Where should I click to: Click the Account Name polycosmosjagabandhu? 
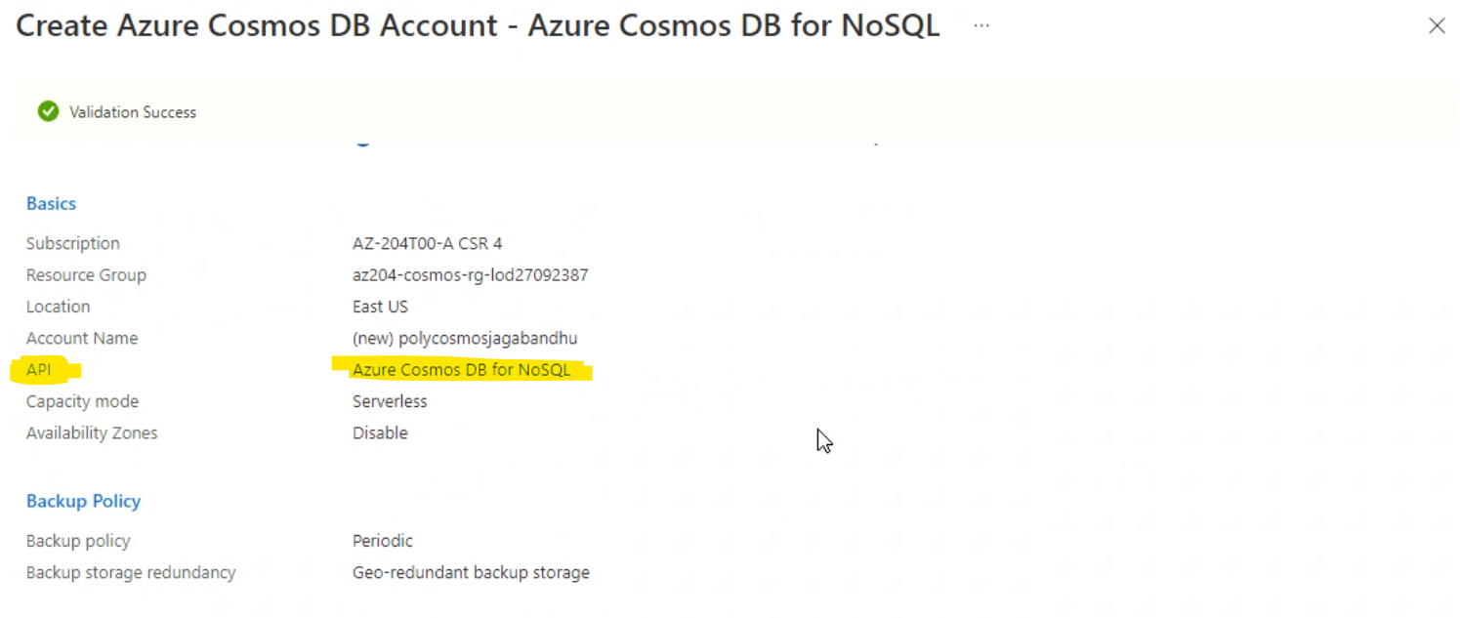coord(465,338)
